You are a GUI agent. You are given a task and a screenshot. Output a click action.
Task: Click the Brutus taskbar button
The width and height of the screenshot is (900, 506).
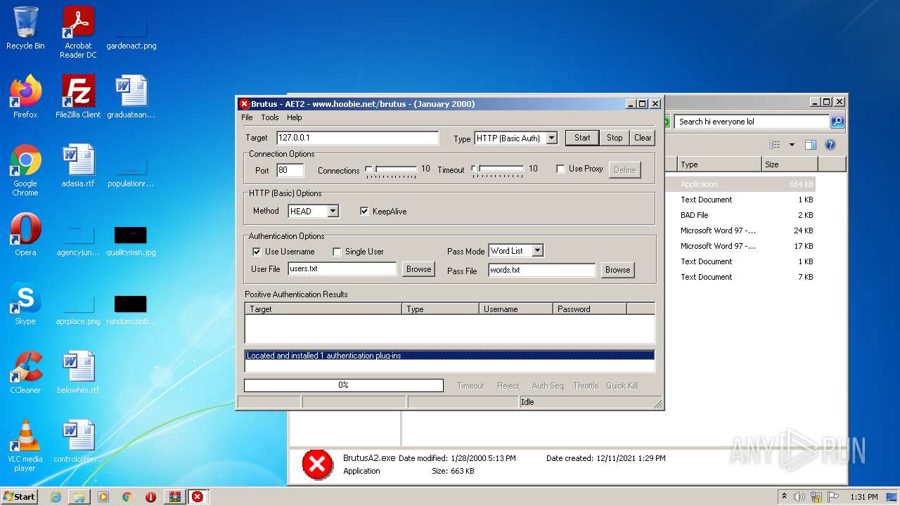198,497
